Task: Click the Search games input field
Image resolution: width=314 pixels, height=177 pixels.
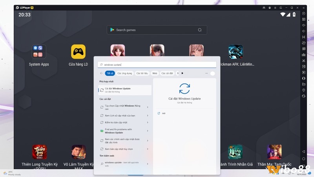Action: click(x=157, y=30)
